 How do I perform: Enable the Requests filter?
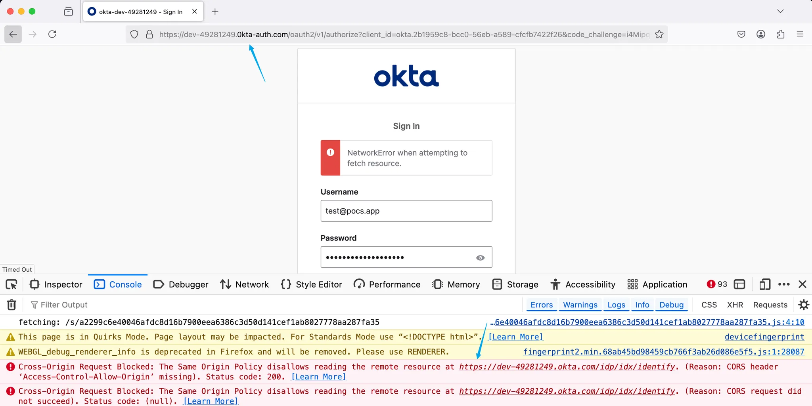point(770,305)
